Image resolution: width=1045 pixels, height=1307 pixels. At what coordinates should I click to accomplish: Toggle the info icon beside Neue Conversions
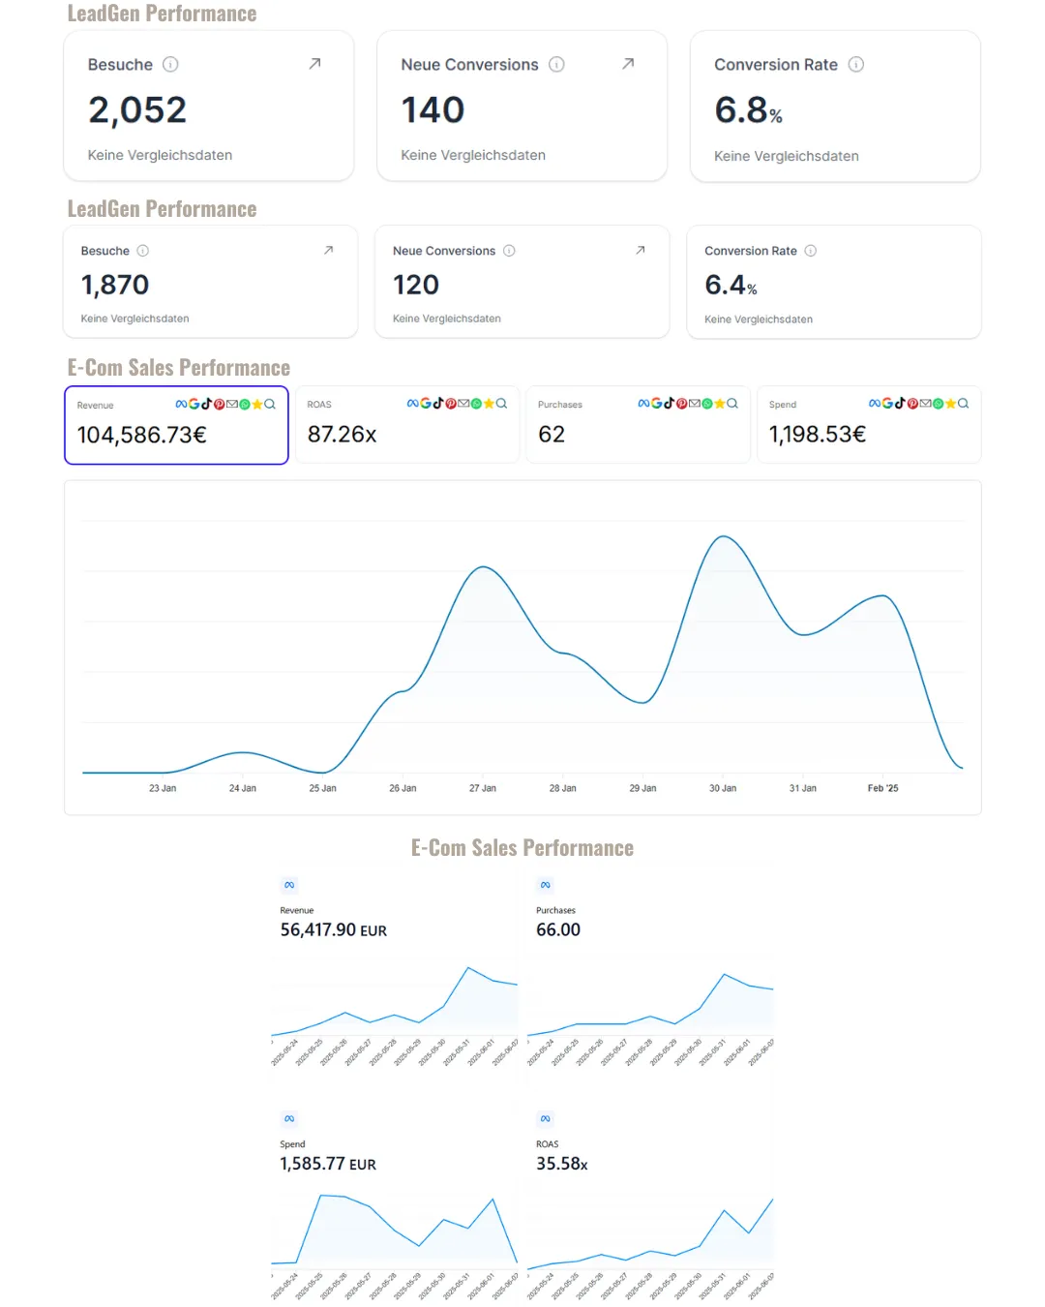pyautogui.click(x=556, y=65)
